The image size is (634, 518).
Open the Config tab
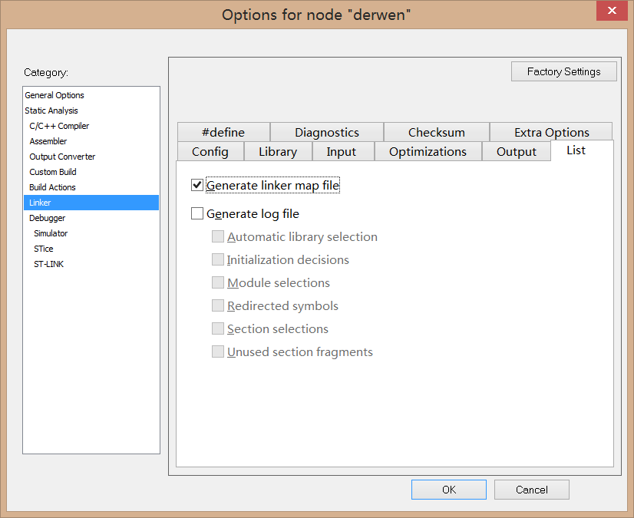point(210,152)
